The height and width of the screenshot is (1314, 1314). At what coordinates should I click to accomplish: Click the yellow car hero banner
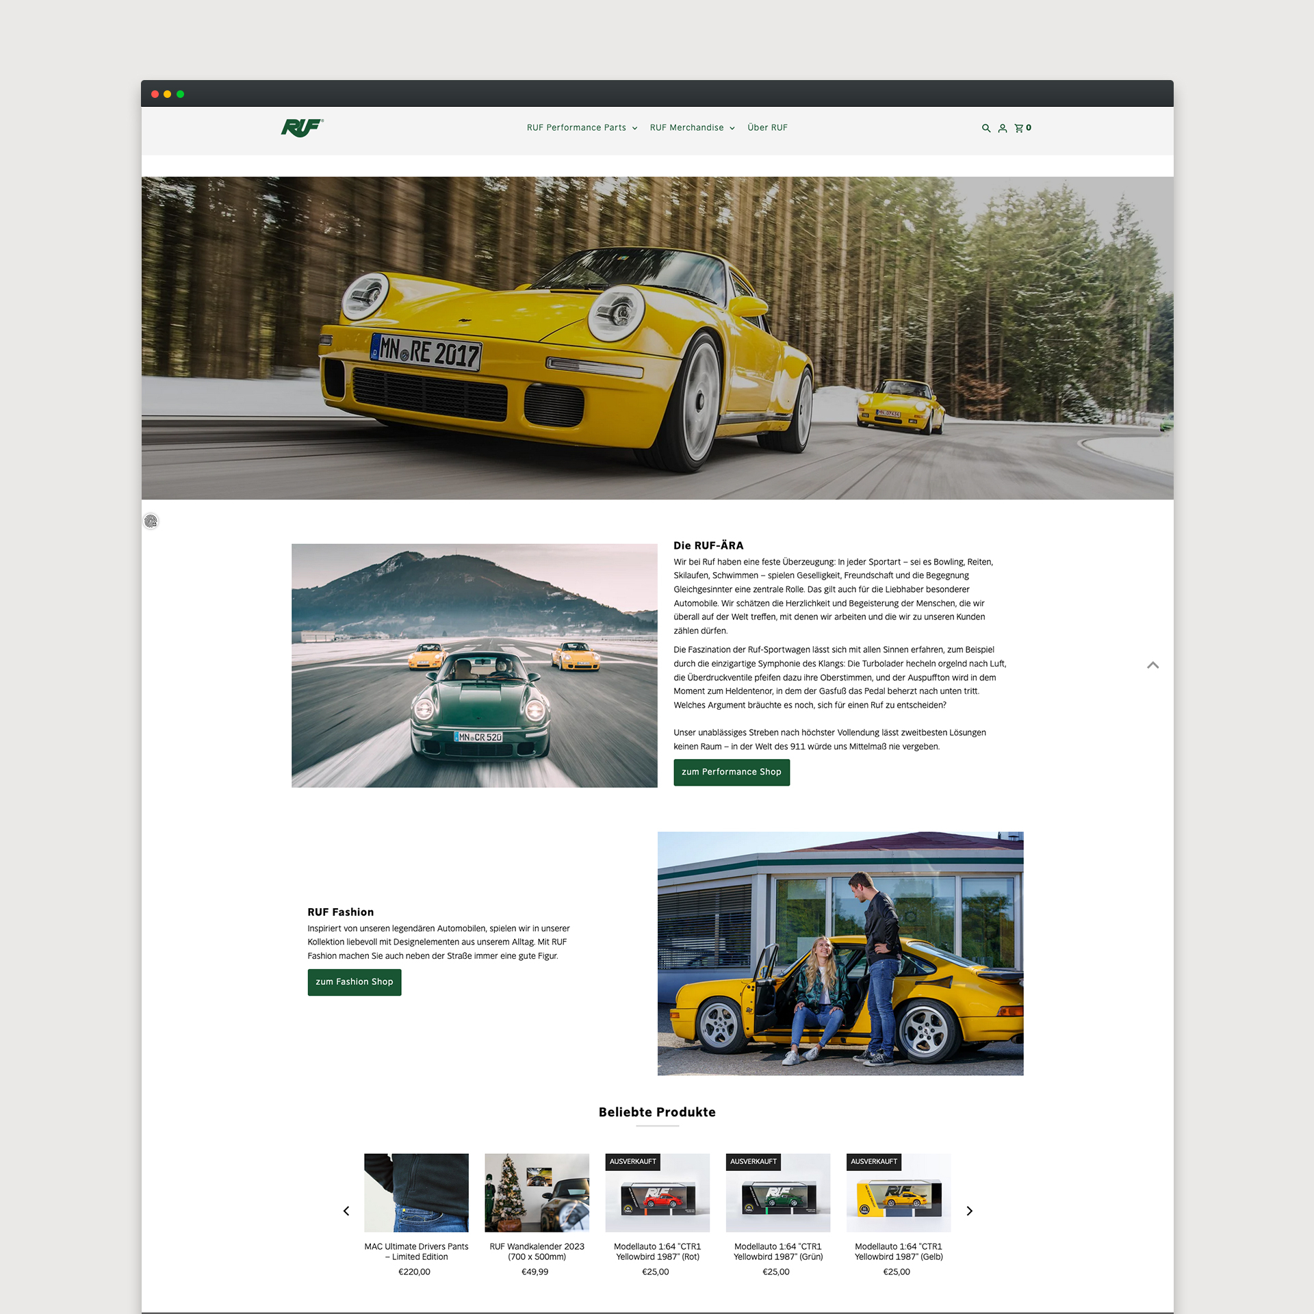tap(657, 338)
